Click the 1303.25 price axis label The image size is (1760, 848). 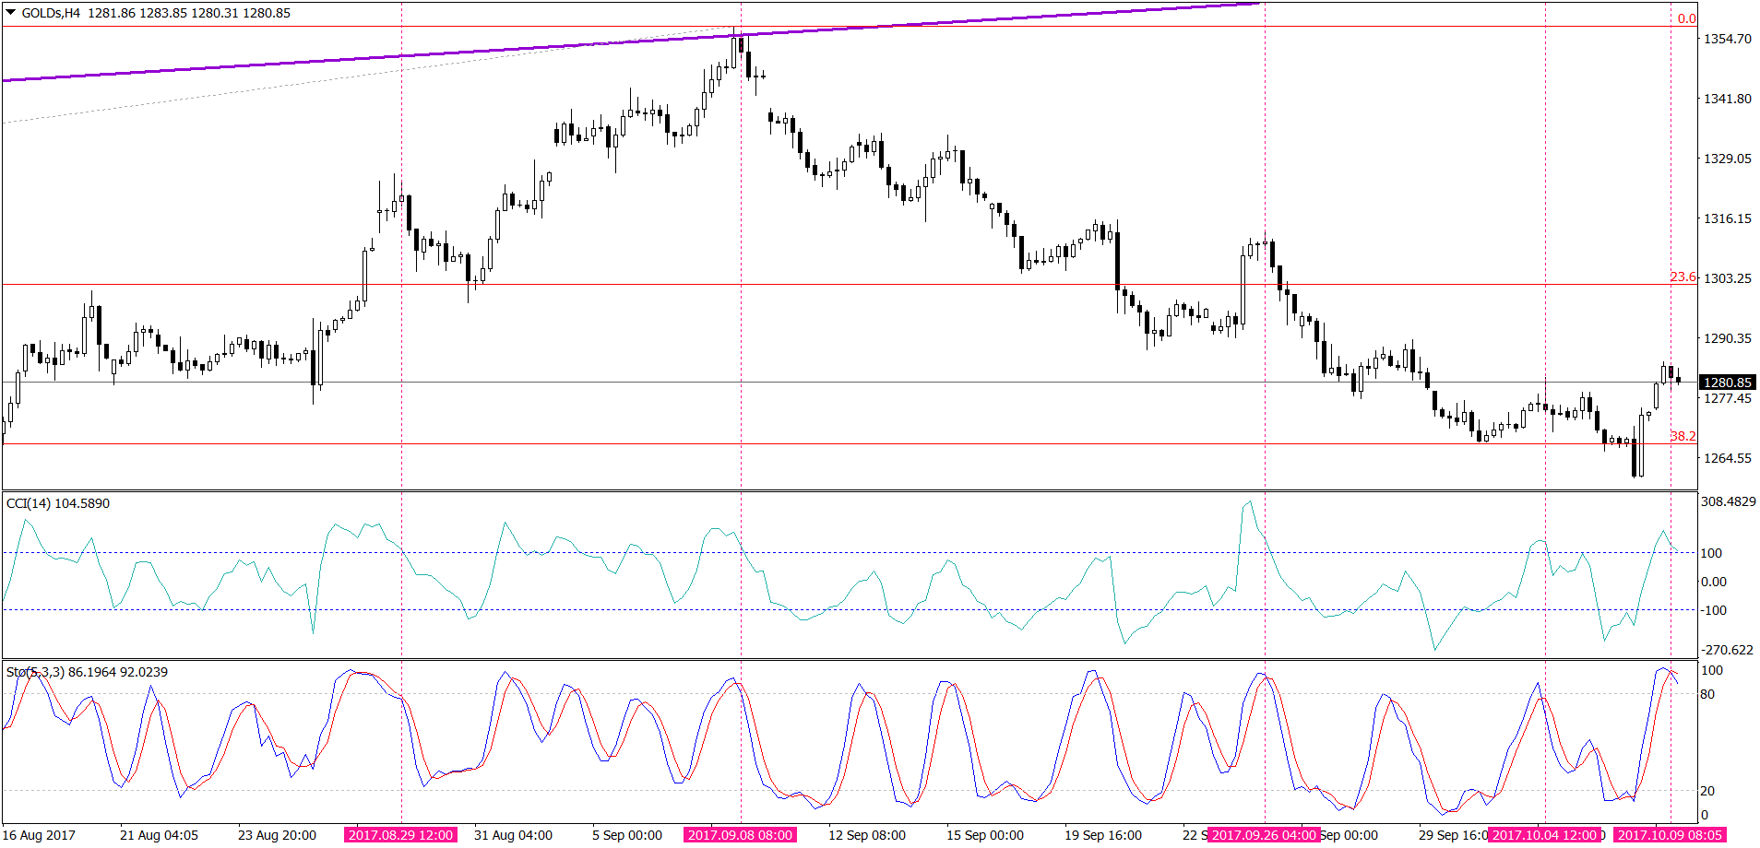click(x=1727, y=278)
